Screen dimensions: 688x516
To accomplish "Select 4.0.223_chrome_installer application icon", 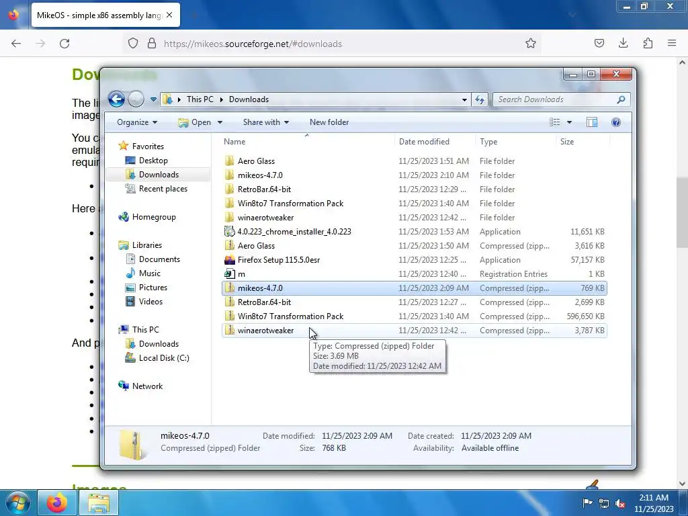I will (x=229, y=232).
